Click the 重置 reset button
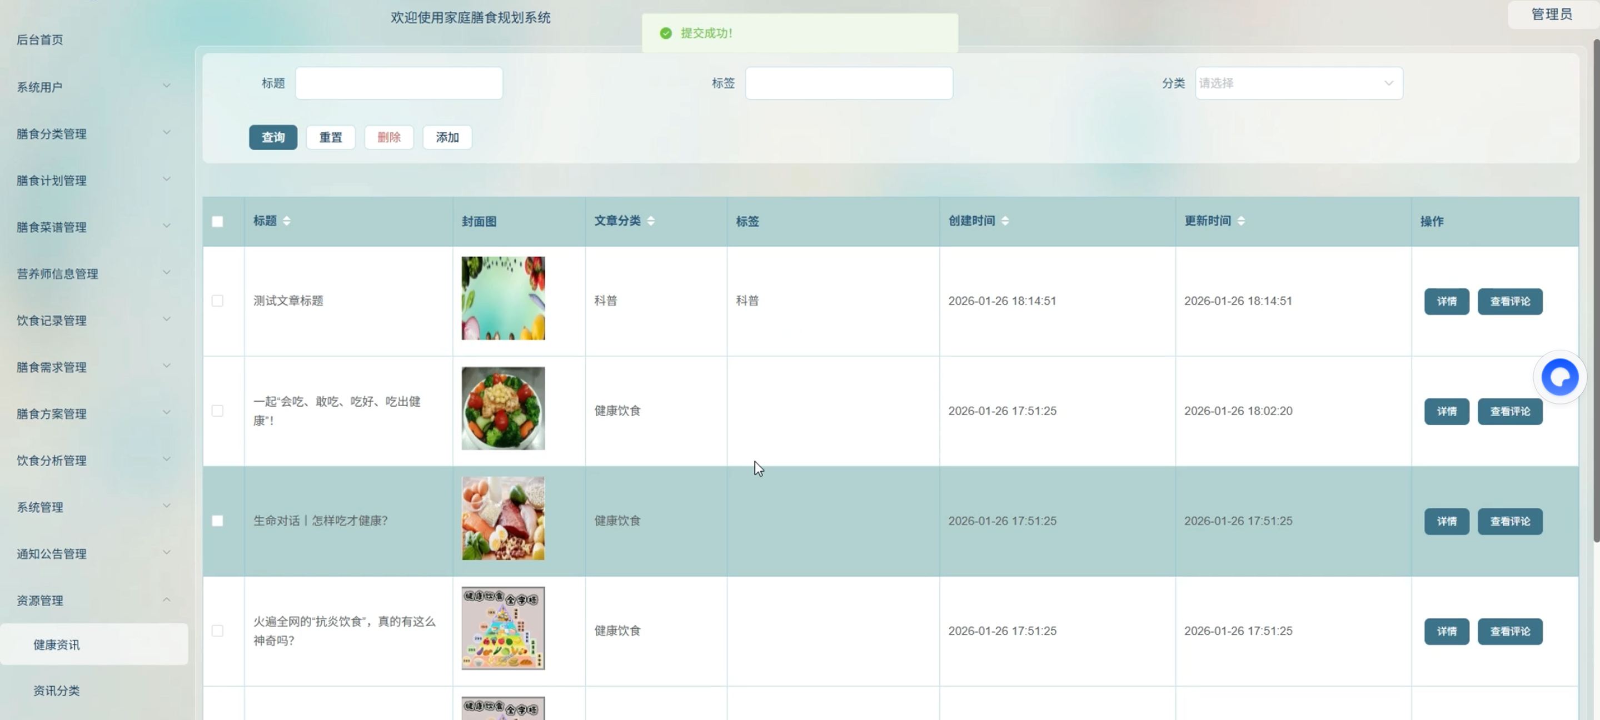The image size is (1600, 720). pyautogui.click(x=331, y=137)
